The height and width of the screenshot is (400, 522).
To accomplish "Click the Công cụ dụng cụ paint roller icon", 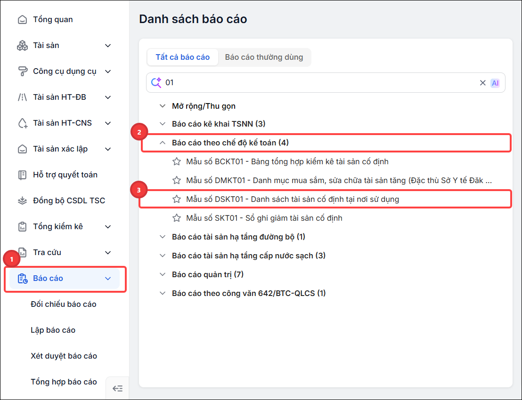I will 22,72.
